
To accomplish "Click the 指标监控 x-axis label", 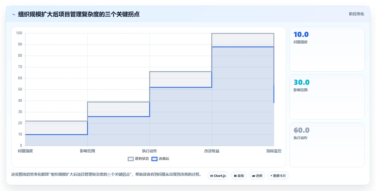I will 274,151.
